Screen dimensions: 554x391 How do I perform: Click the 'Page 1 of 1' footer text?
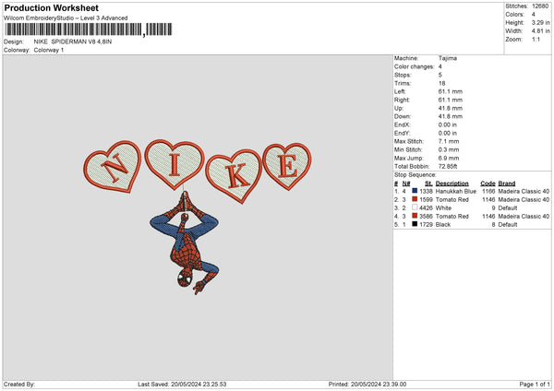(535, 384)
